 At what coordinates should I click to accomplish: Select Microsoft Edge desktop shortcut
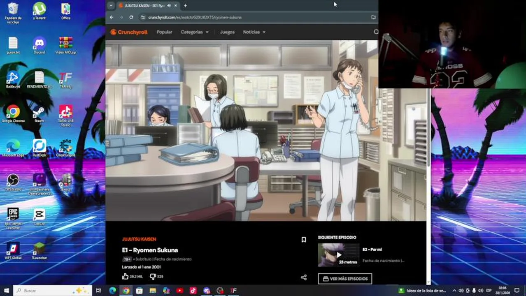tap(13, 148)
